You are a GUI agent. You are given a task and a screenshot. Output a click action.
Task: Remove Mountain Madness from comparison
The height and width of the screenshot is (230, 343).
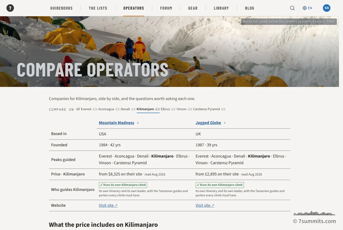(x=138, y=123)
